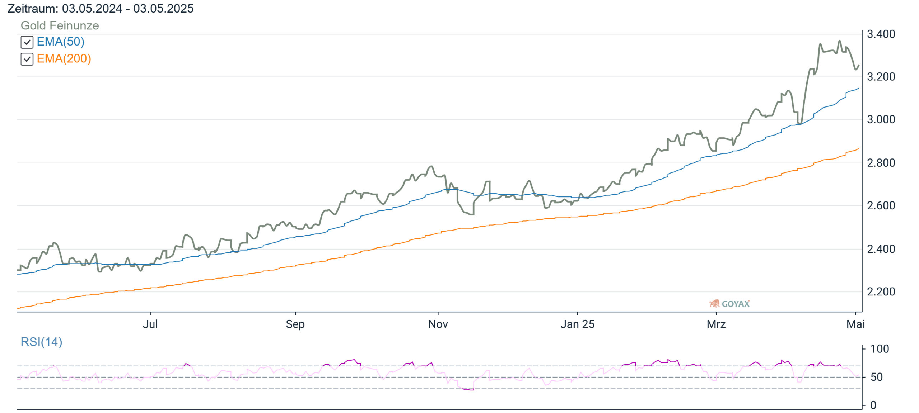Click the 2.200 price axis label
This screenshot has width=919, height=413.
pyautogui.click(x=881, y=292)
